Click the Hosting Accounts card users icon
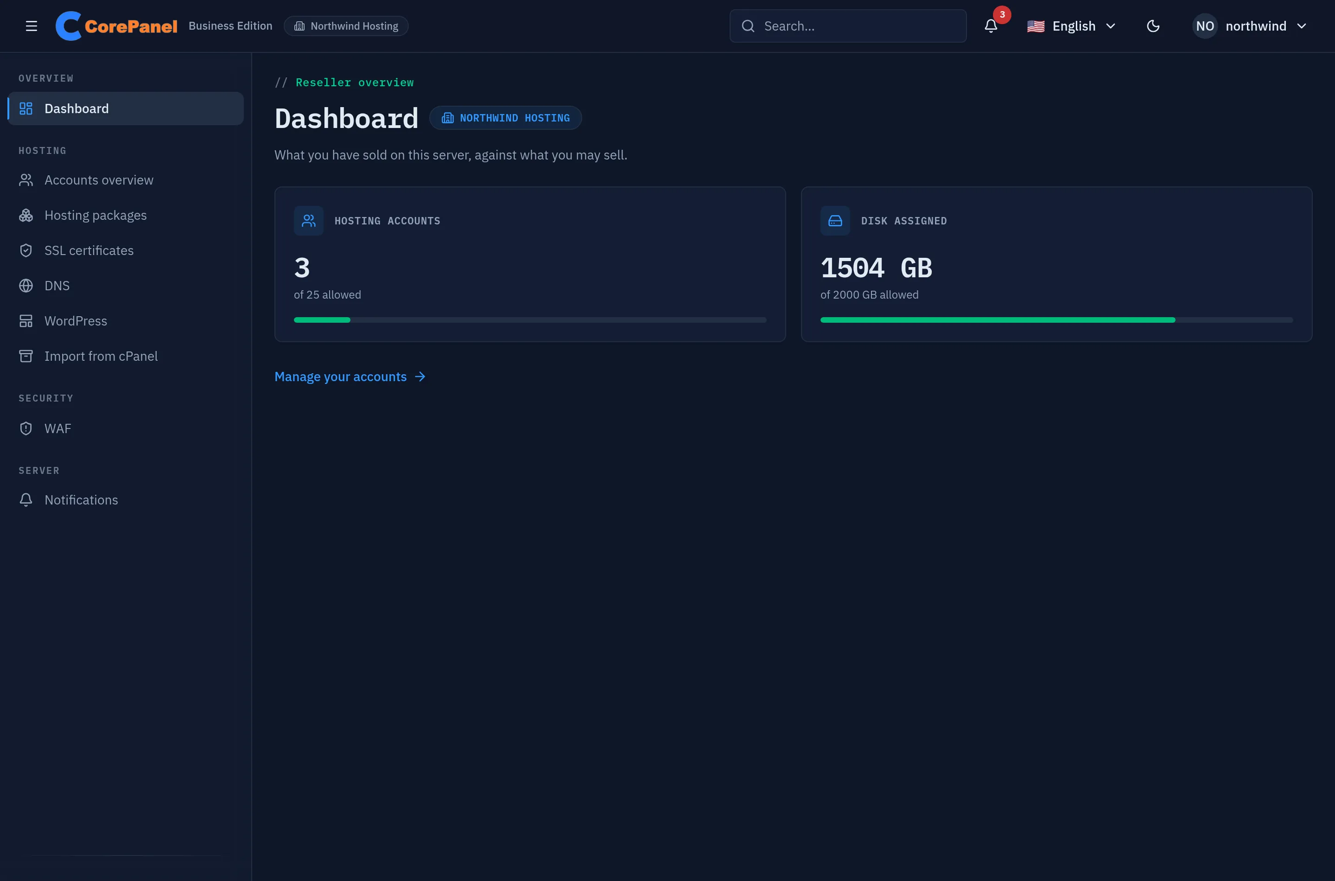The image size is (1335, 881). pos(308,221)
